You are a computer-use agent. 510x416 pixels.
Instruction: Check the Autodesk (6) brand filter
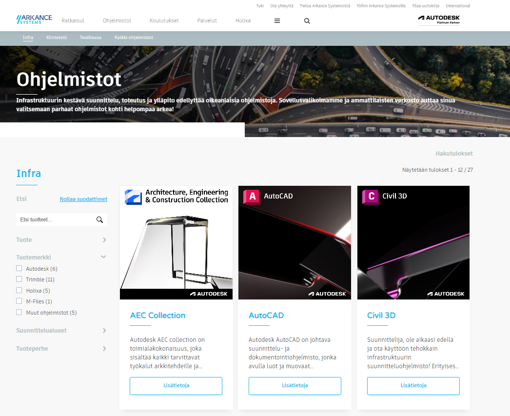pyautogui.click(x=19, y=268)
